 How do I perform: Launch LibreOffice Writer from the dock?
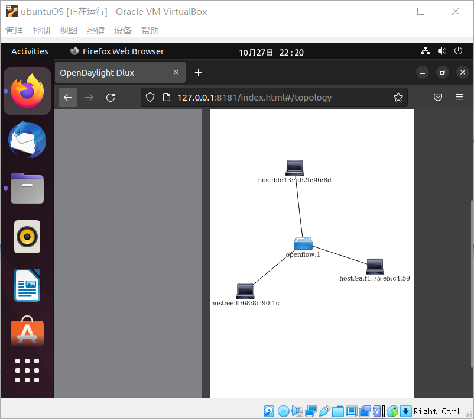[27, 285]
